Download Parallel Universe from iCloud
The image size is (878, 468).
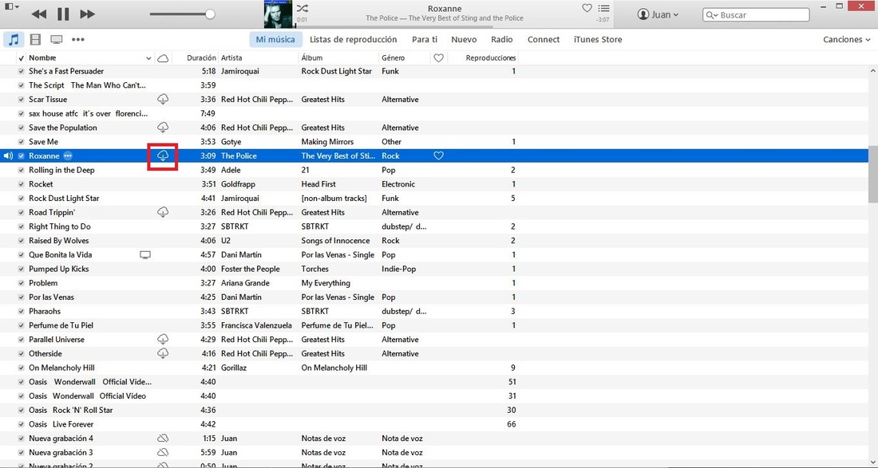coord(163,339)
